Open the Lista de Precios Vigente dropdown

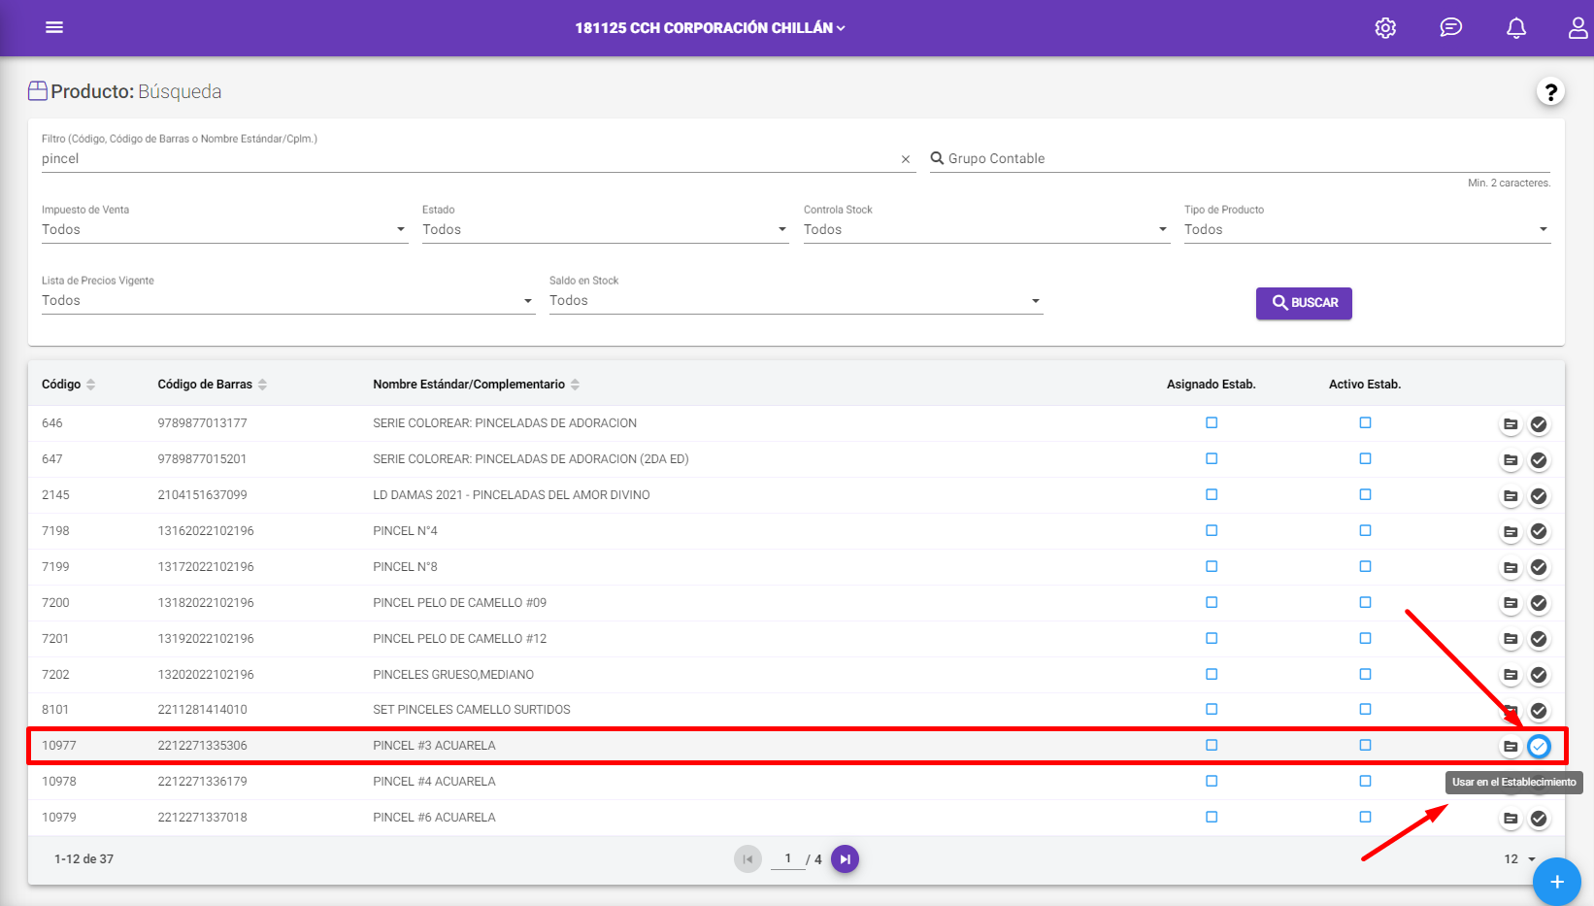pyautogui.click(x=288, y=301)
